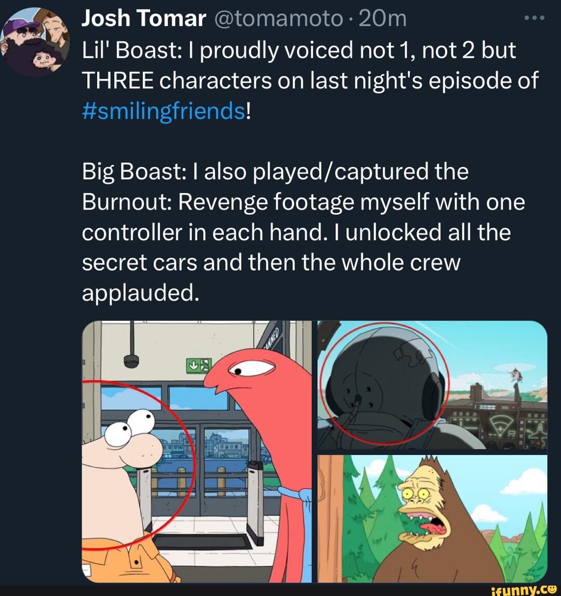561x596 pixels.
Task: Click the Josh Tomar display name
Action: tap(144, 19)
